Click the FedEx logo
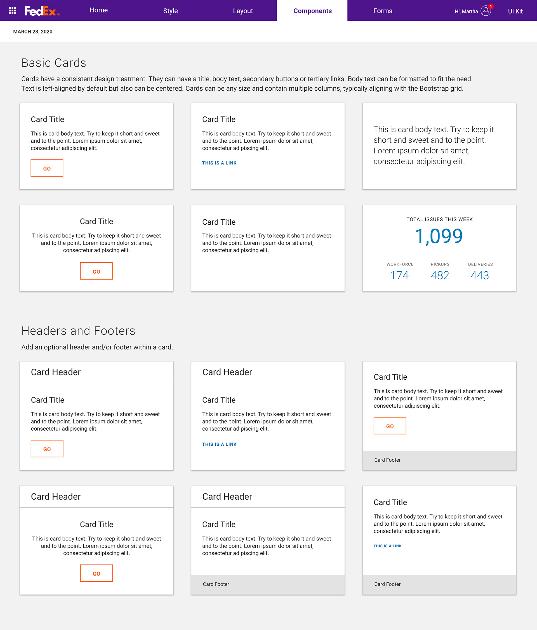537x630 pixels. pos(42,11)
